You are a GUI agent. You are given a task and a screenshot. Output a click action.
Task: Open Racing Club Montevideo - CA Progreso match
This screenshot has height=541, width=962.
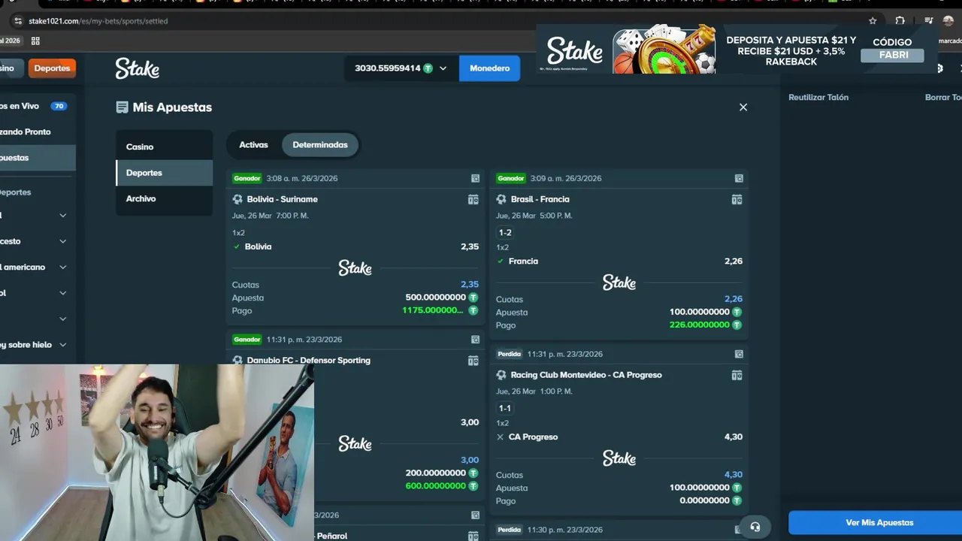point(586,375)
